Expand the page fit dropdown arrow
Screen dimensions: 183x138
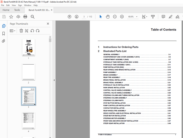coord(147,17)
